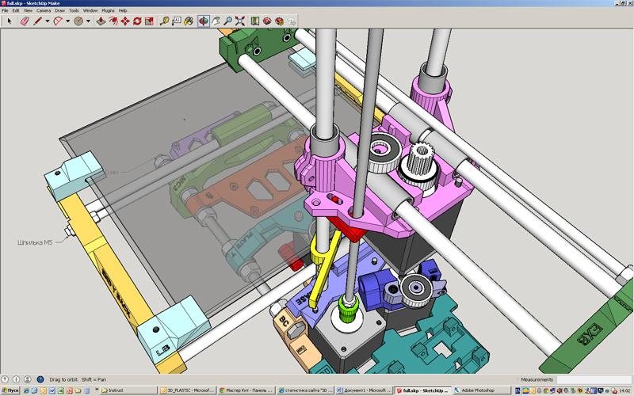Click the Windows Start (Пуск) button
Screen dimensions: 634x396
(10, 390)
